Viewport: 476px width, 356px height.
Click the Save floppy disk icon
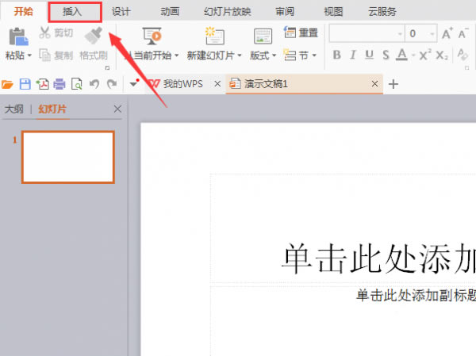pyautogui.click(x=25, y=84)
